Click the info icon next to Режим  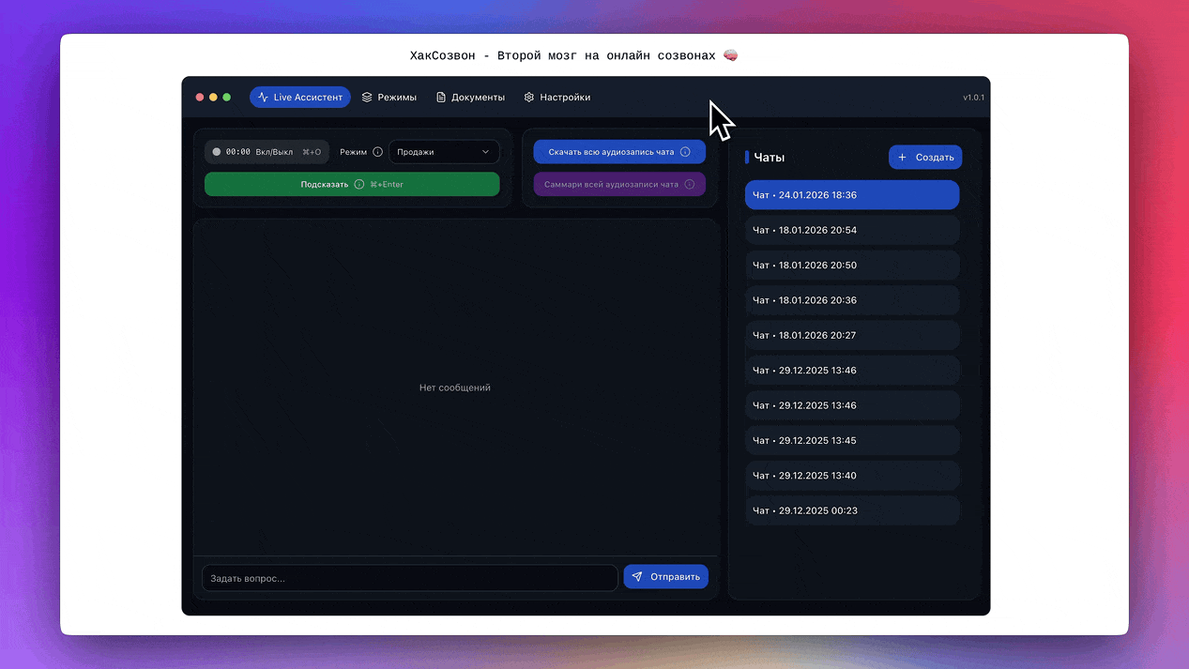tap(378, 152)
